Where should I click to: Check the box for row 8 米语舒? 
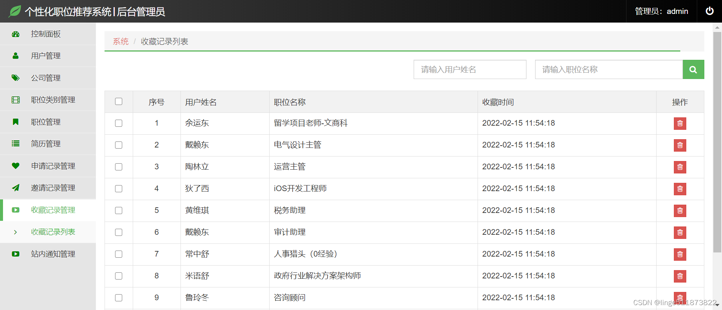[119, 276]
